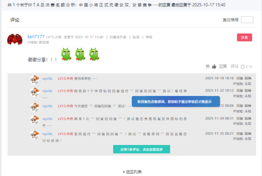Click 回复 on the 2025-10-18 16:16 reply
262x176 pixels.
pos(240,78)
